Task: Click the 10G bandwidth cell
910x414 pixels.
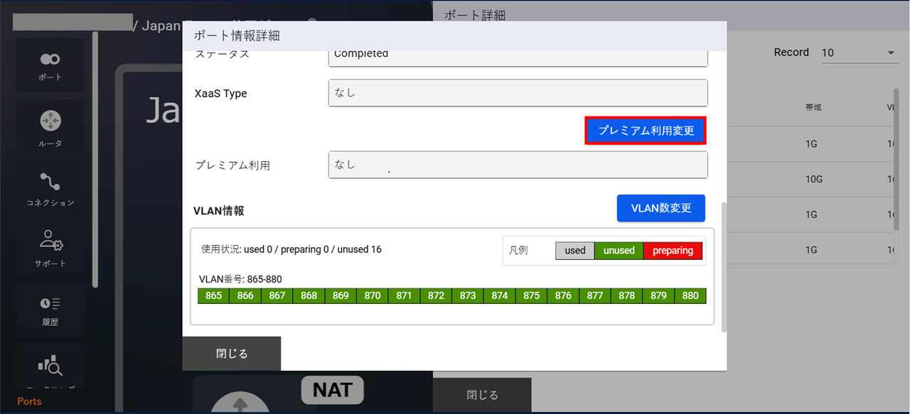Action: tap(814, 180)
